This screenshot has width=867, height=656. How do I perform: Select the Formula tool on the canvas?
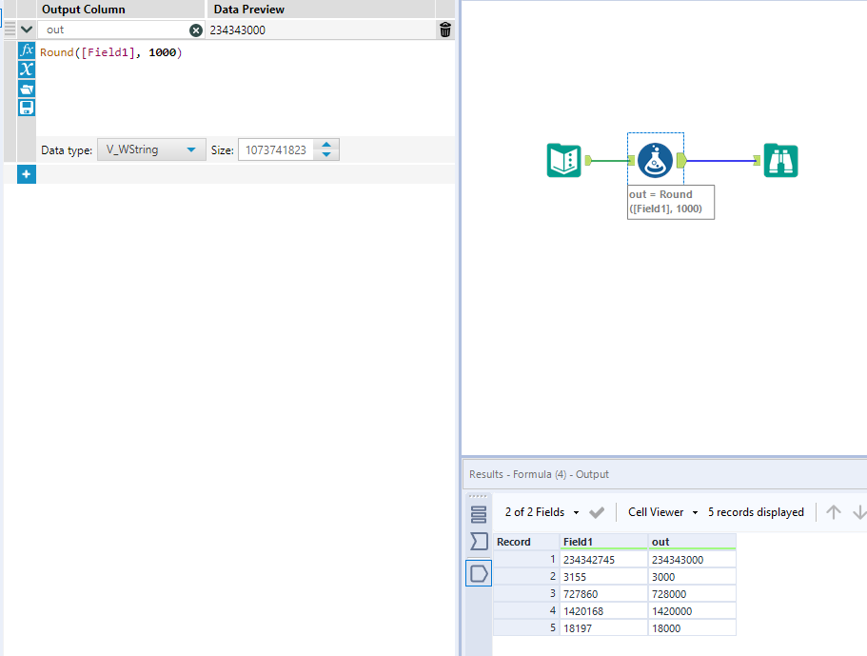(x=655, y=160)
